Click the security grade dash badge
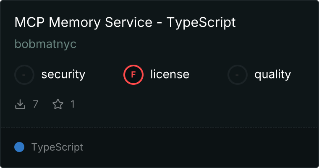The image size is (319, 168). tap(24, 75)
